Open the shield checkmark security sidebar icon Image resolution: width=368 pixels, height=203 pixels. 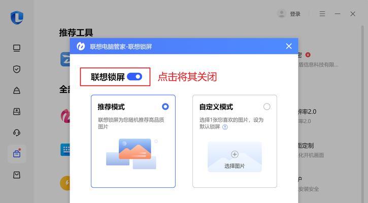(17, 69)
